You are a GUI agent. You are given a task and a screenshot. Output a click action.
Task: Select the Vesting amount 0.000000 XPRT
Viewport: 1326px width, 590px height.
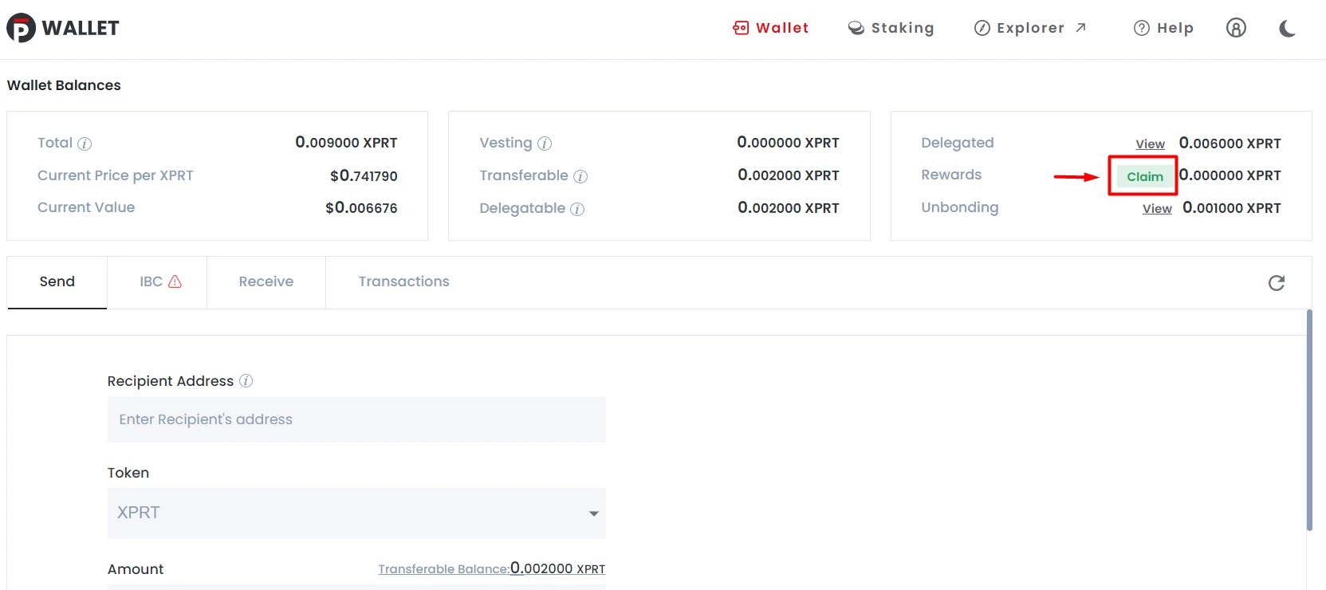tap(788, 143)
